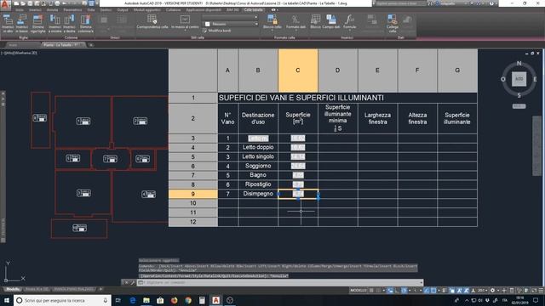The width and height of the screenshot is (545, 306).
Task: Toggle drawing grid display in status bar
Action: (371, 291)
